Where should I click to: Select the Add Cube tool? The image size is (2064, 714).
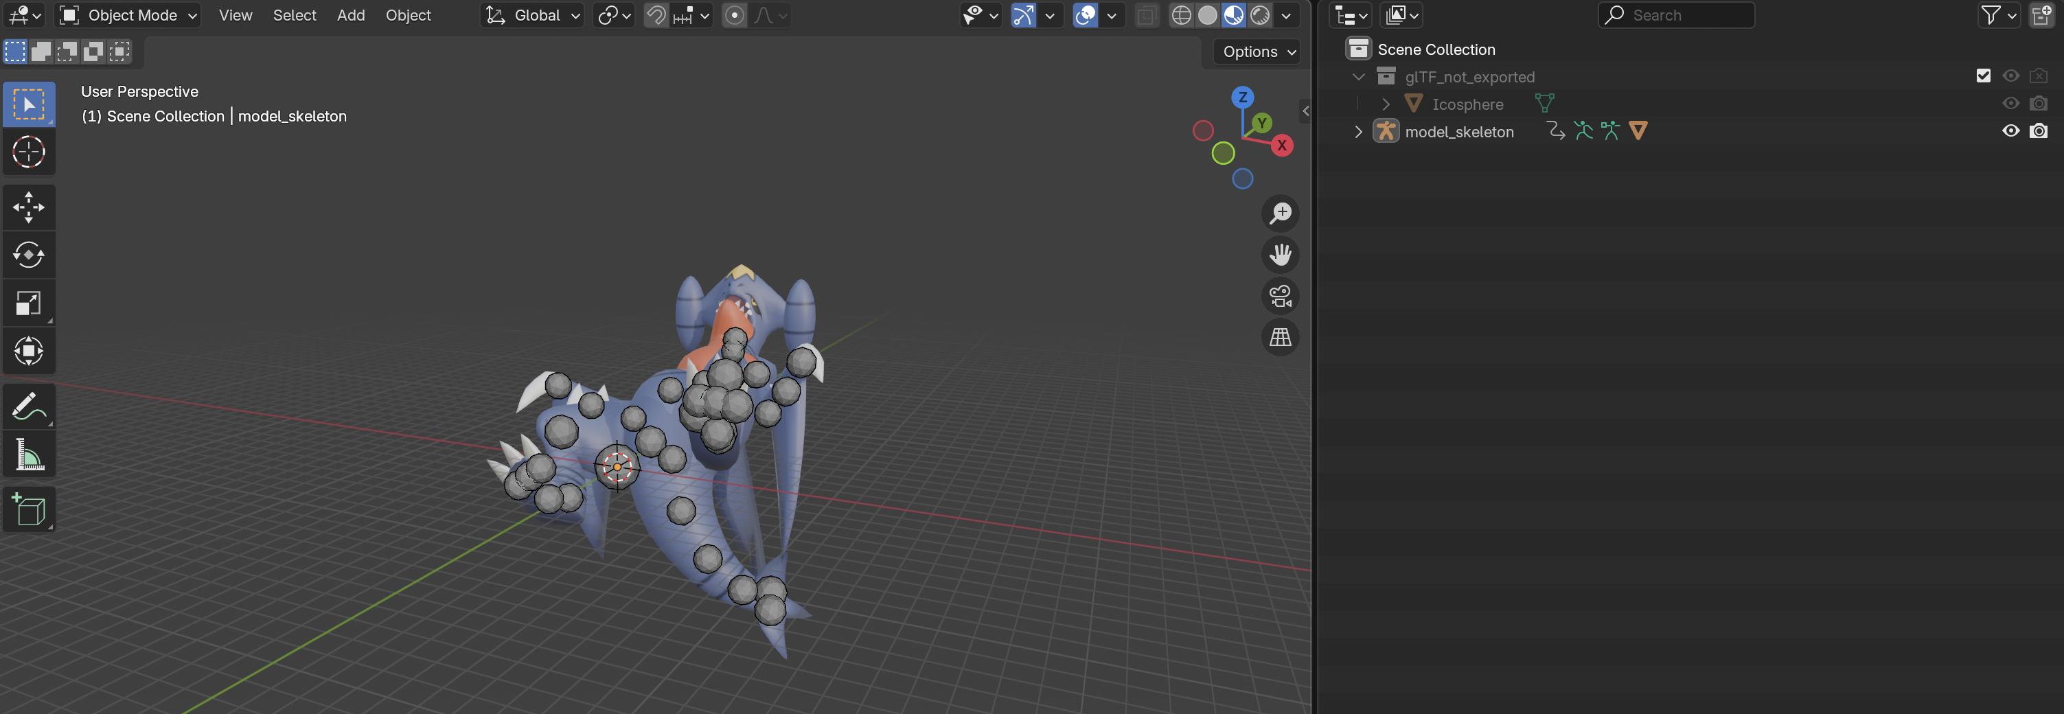29,509
